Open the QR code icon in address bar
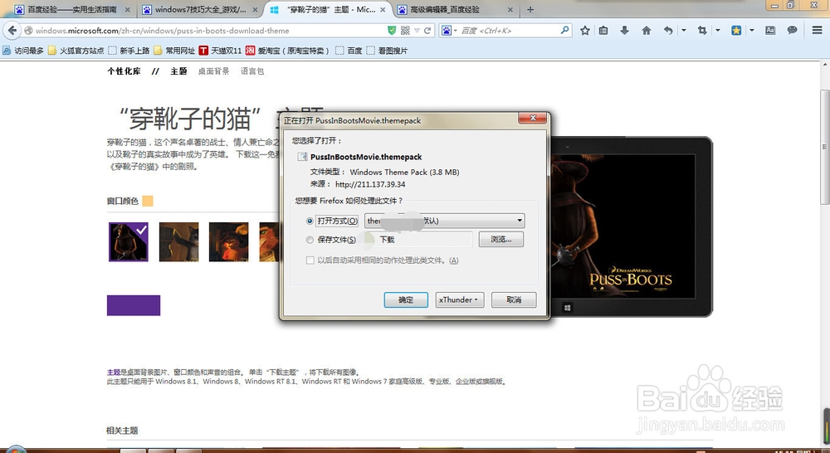 point(405,31)
